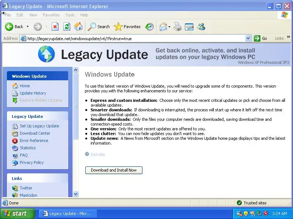Click the Mail envelope icon
The height and width of the screenshot is (219, 293).
(x=163, y=27)
